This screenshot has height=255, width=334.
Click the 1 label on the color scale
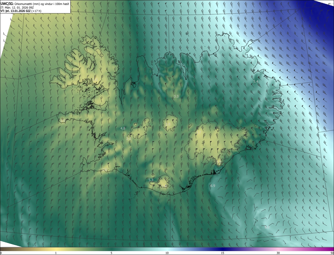pos(56,253)
